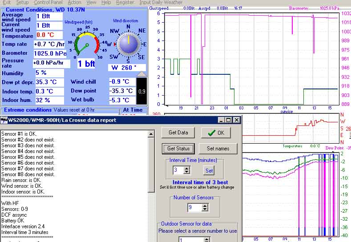Click the black 0.9 indicator box
The image size is (351, 242).
pyautogui.click(x=141, y=91)
